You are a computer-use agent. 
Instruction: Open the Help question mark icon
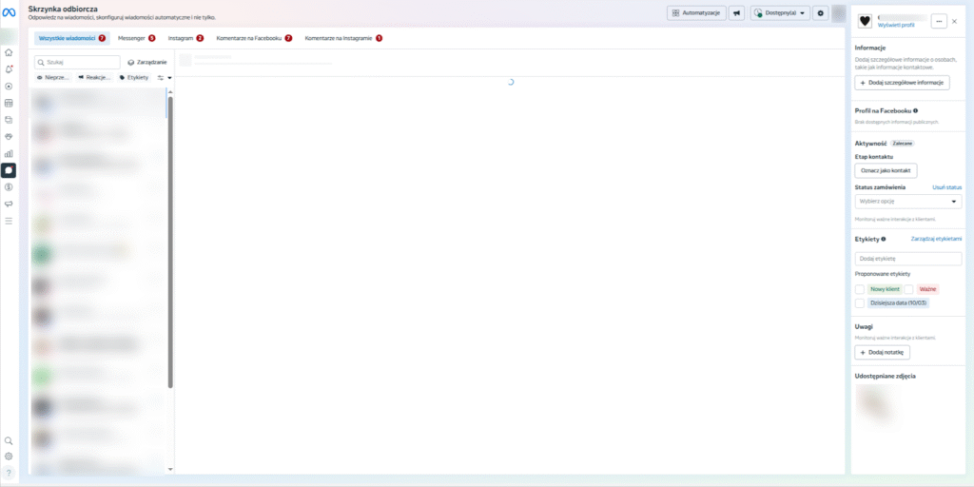click(9, 474)
